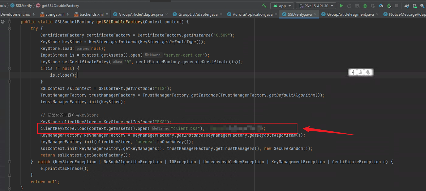Collapse the catch block fold marker
The height and width of the screenshot is (191, 426).
coord(10,162)
